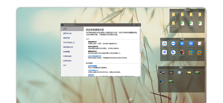Select 卷起桌面分区 in the sidebar
Screen dimensions: 223x103
(72, 47)
